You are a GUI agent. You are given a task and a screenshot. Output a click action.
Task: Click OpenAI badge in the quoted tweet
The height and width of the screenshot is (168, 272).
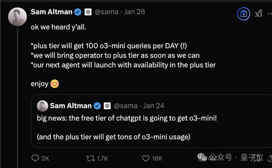(107, 106)
